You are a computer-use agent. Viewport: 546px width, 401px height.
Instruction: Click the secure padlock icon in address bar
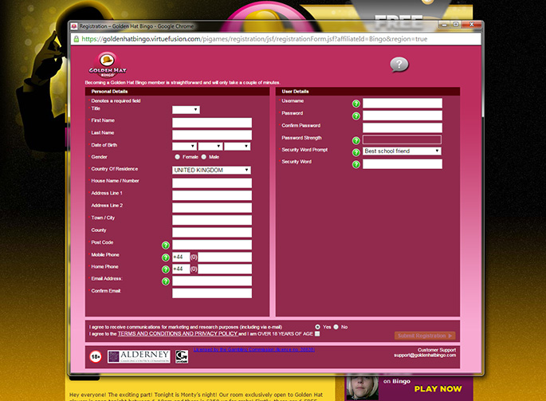point(77,39)
